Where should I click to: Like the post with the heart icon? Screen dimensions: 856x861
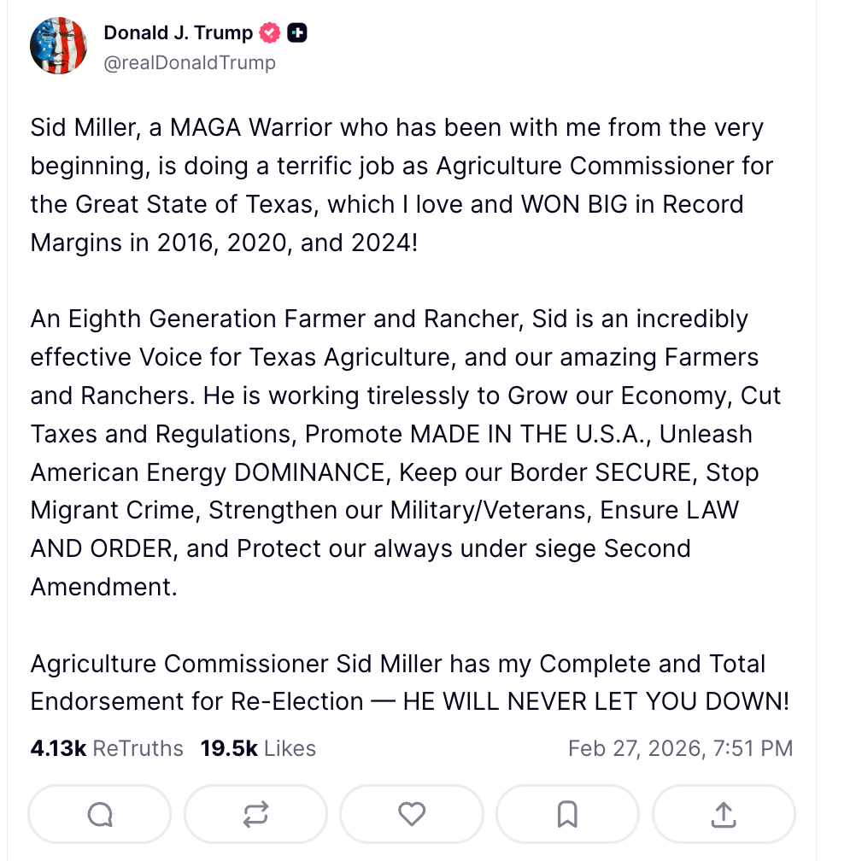(412, 814)
